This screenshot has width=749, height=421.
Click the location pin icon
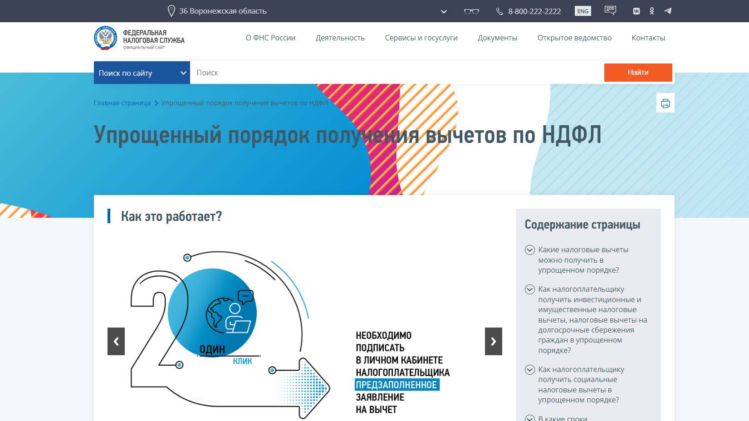[171, 11]
